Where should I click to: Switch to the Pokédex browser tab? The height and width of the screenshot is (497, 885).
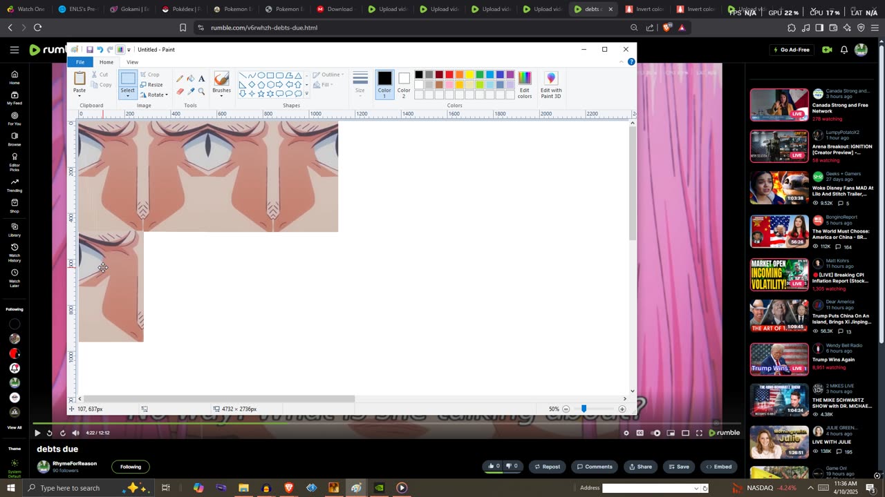(181, 9)
